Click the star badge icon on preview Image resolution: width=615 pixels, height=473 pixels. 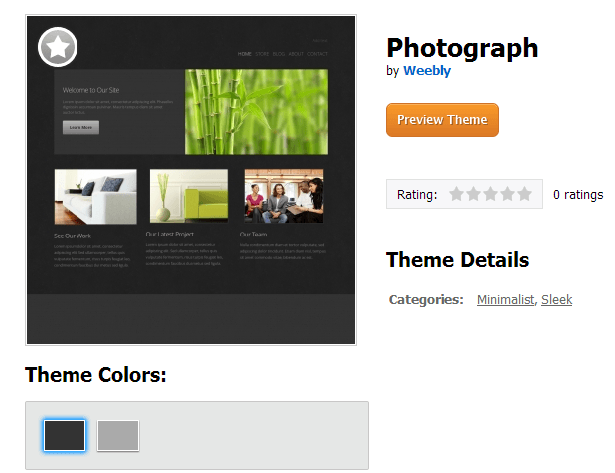pyautogui.click(x=58, y=47)
